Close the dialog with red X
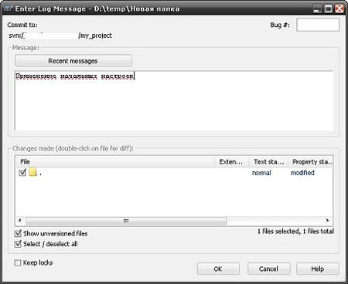This screenshot has height=284, width=348. click(x=339, y=8)
